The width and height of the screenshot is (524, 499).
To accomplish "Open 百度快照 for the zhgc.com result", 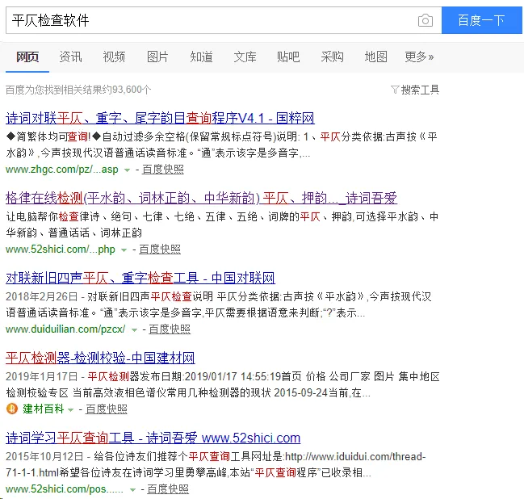I will [x=163, y=170].
